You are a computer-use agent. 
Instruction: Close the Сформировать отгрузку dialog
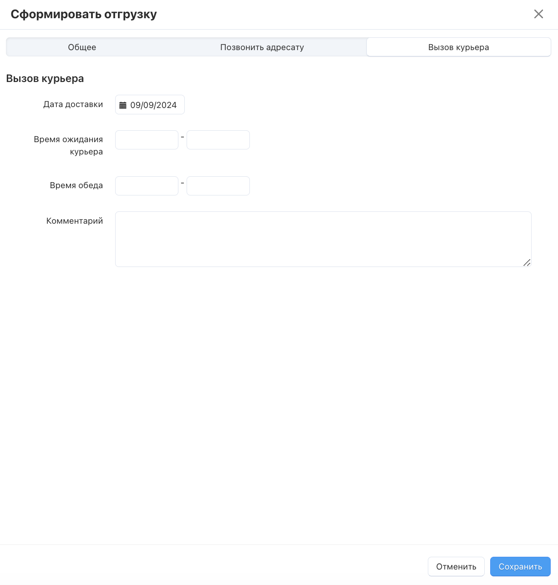(538, 14)
